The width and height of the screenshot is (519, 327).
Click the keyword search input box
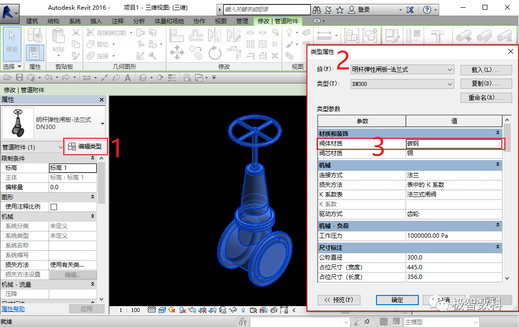click(267, 9)
